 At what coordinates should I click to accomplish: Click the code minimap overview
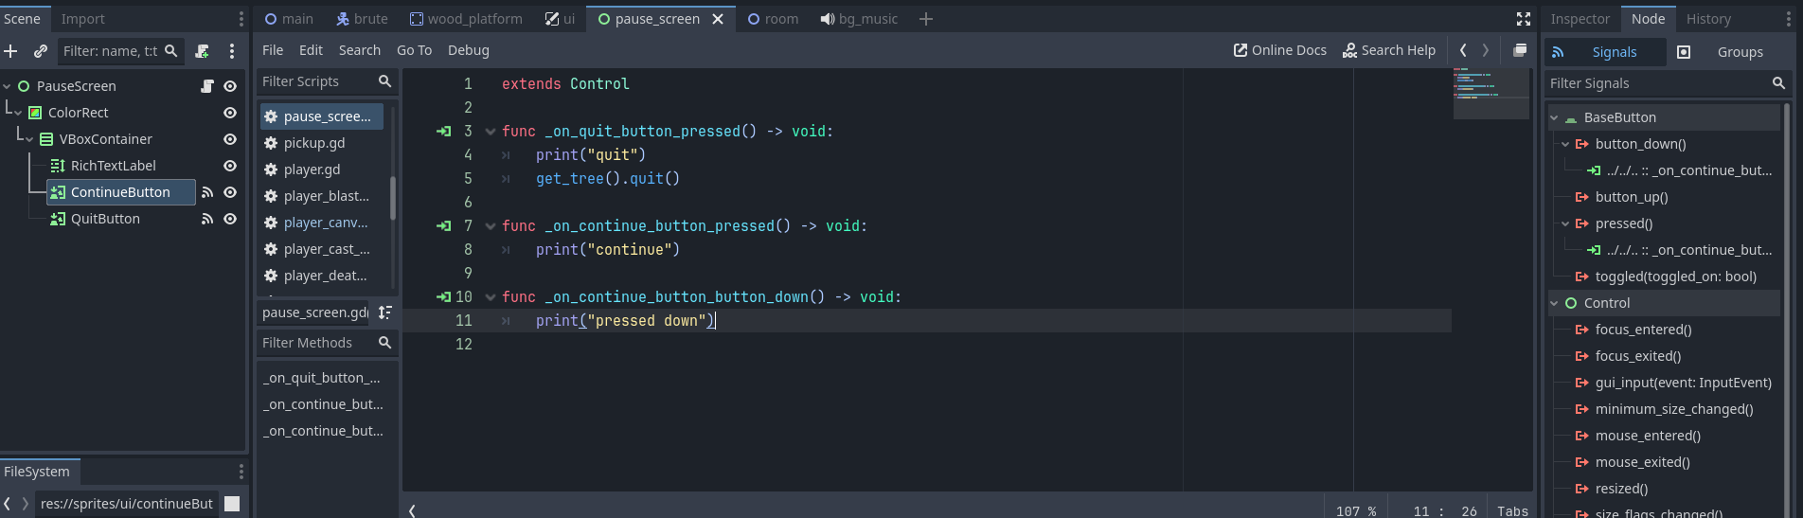pos(1491,93)
